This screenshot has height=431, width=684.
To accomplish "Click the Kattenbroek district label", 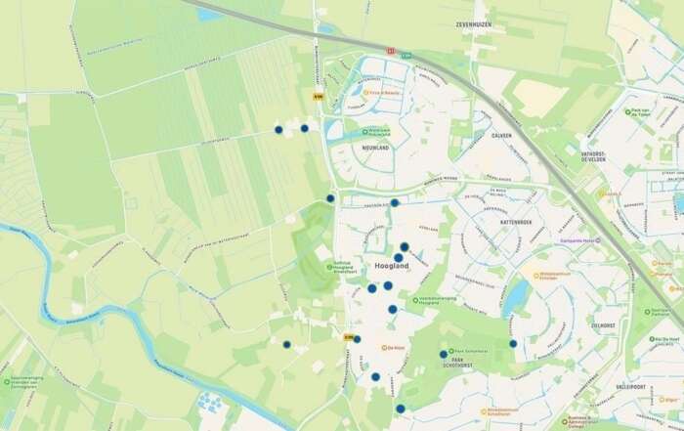I will 516,222.
